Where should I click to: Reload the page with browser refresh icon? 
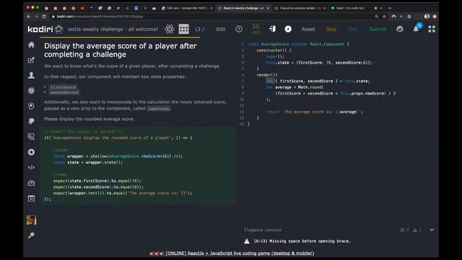(x=44, y=17)
